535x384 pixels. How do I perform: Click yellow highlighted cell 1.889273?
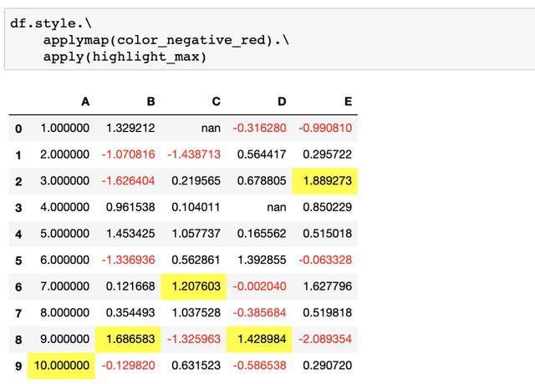coord(324,181)
